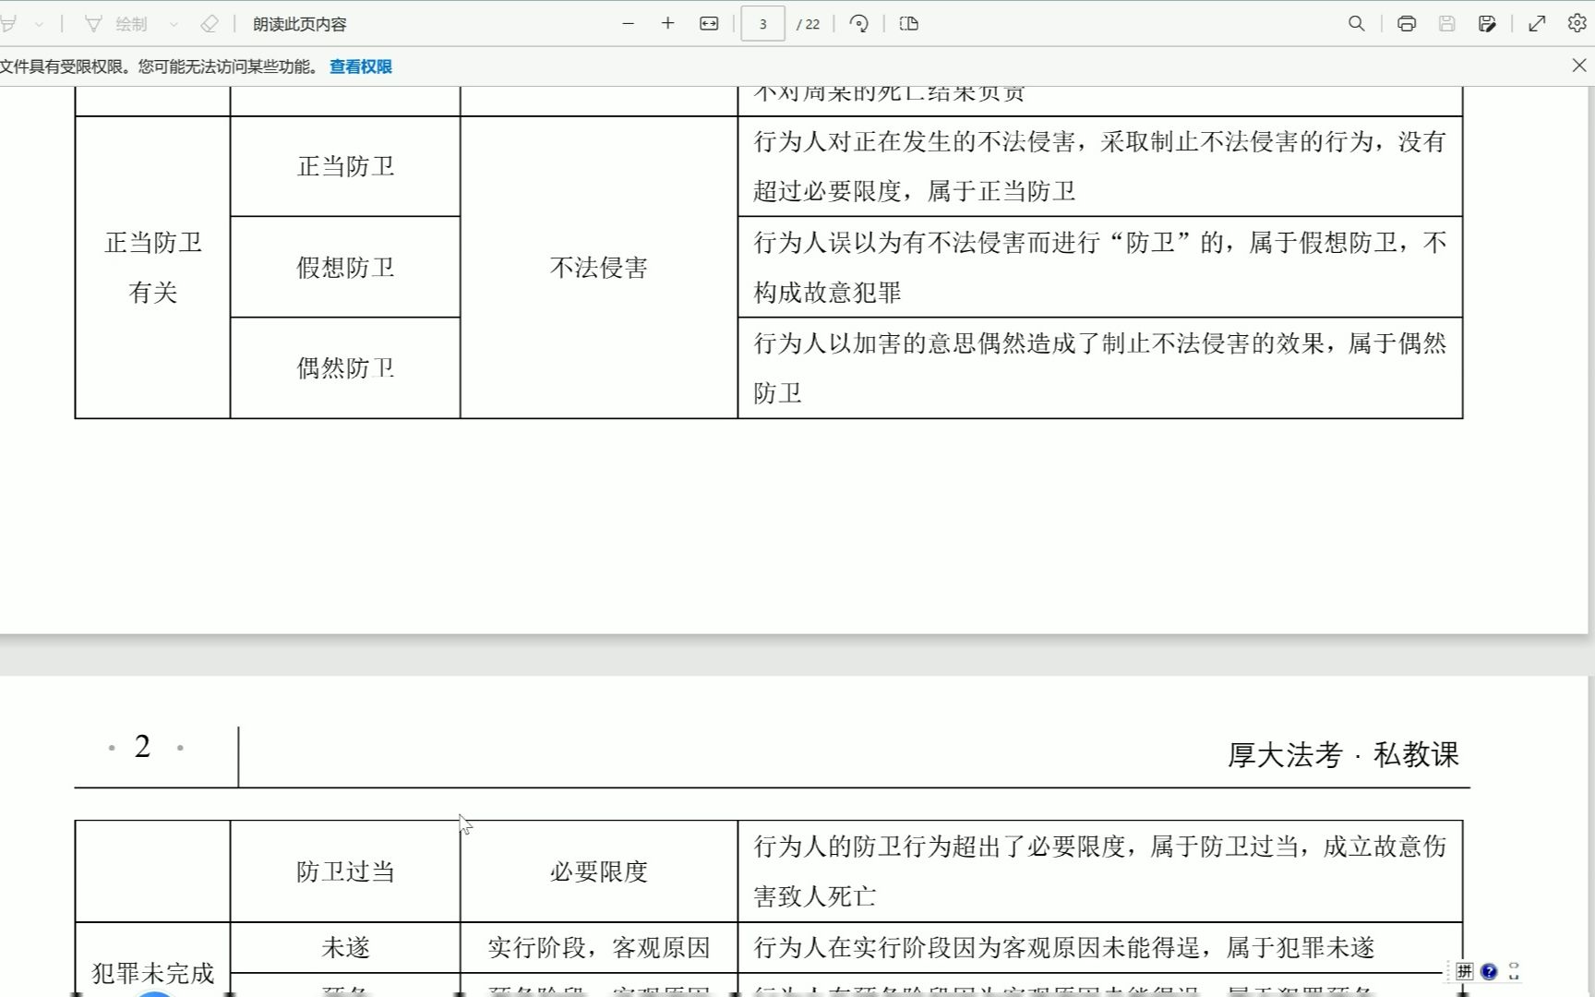Print the PDF document
Viewport: 1595px width, 997px height.
click(1407, 24)
